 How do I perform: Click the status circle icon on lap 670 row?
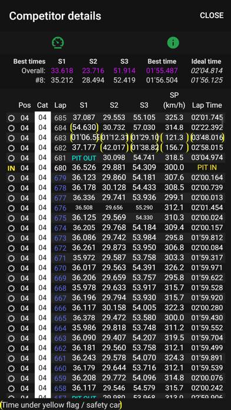coord(11,268)
